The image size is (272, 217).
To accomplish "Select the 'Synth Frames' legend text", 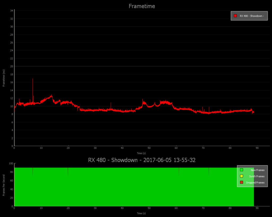I will pyautogui.click(x=257, y=176).
